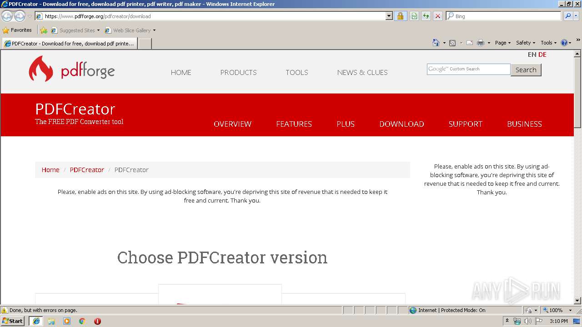Open Recent Pages dropdown next to Forward

pyautogui.click(x=30, y=16)
